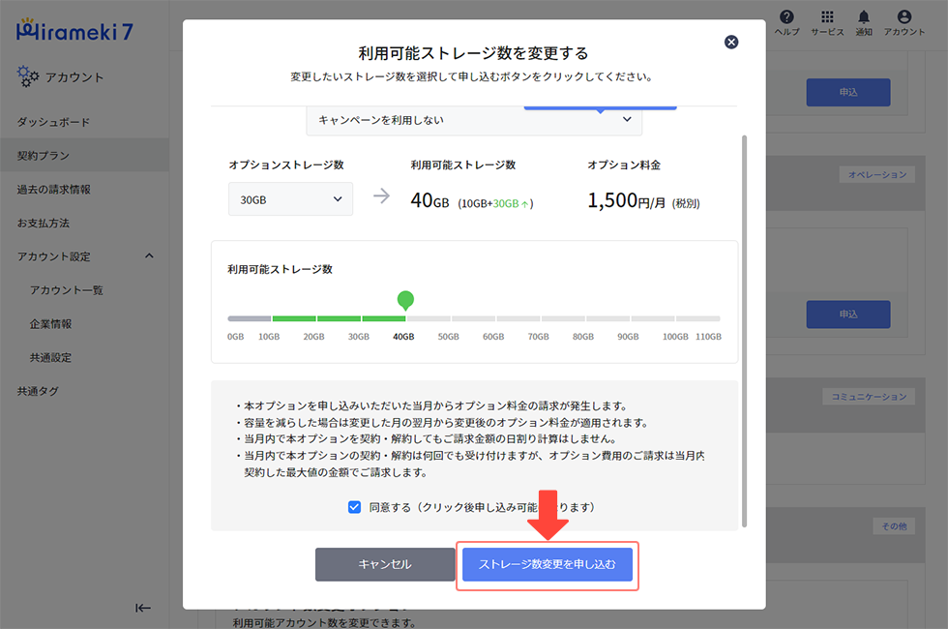Click the 80GB label under storage bar
This screenshot has width=948, height=629.
[x=582, y=337]
